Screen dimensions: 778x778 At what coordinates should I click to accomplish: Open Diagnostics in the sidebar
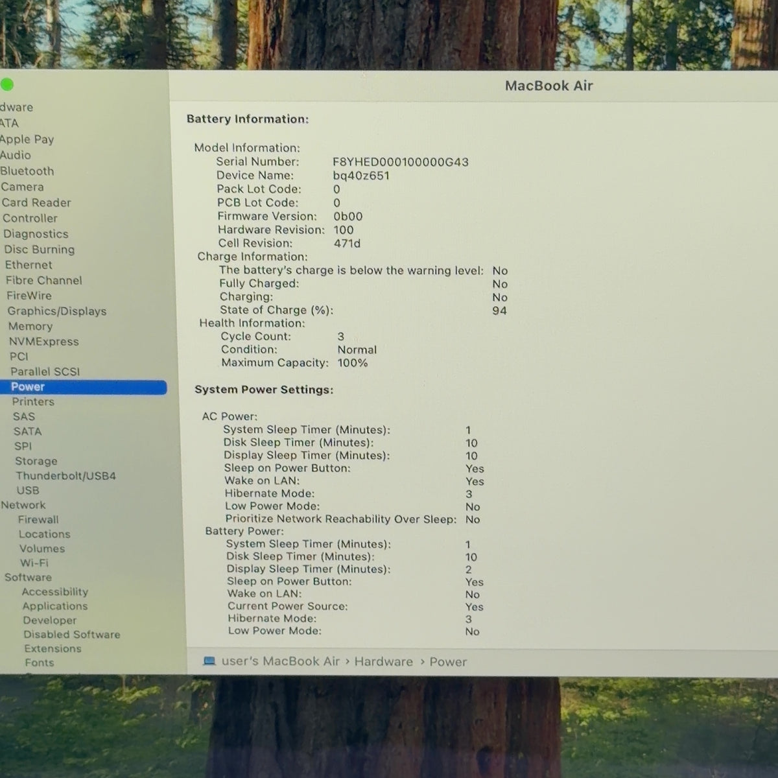tap(36, 234)
